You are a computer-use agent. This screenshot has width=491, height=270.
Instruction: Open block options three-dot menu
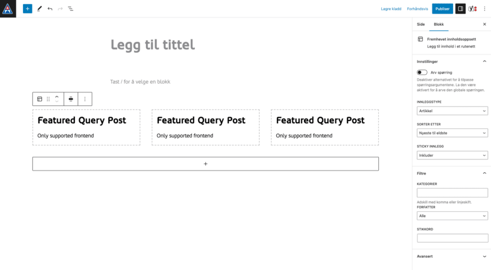(x=85, y=99)
